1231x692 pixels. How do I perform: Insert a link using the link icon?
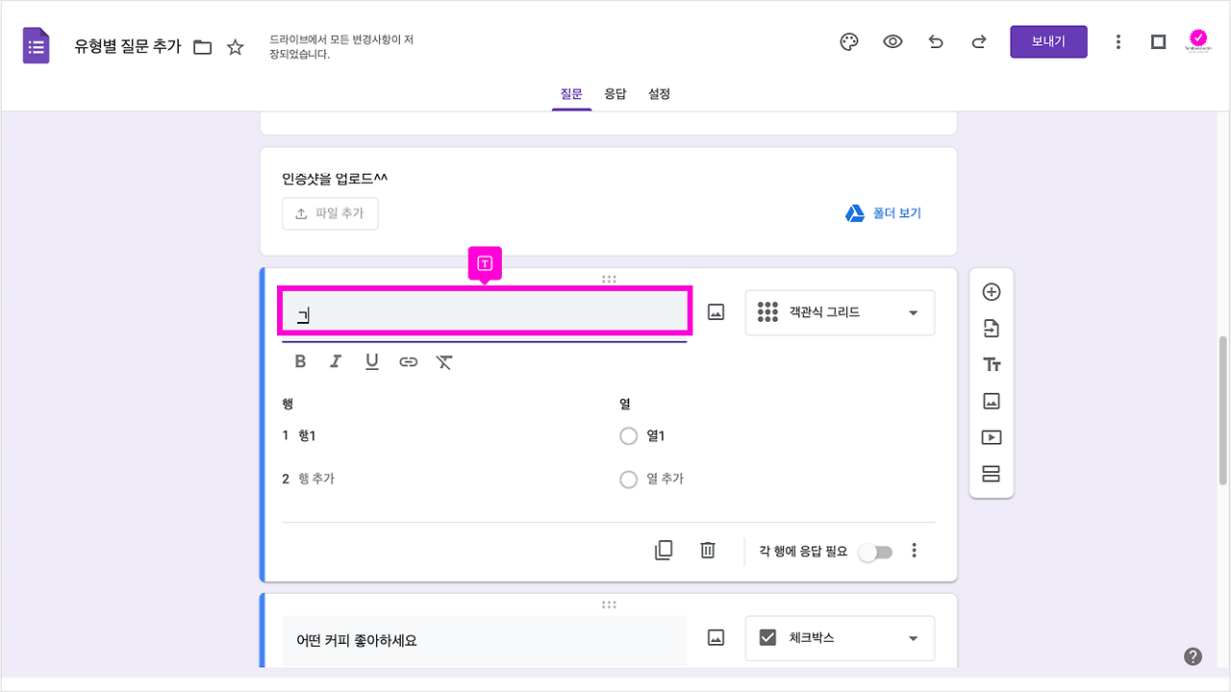pyautogui.click(x=408, y=361)
